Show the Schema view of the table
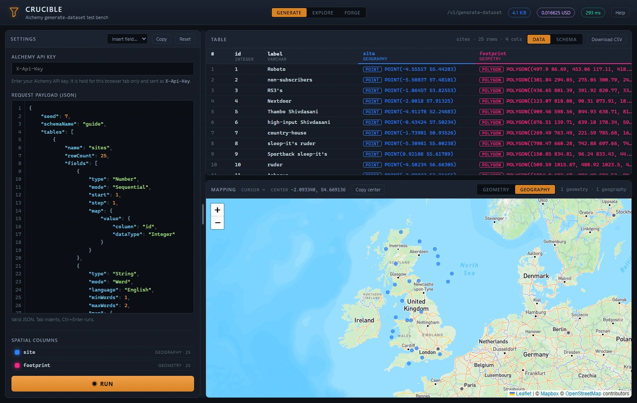The image size is (637, 403). point(566,39)
